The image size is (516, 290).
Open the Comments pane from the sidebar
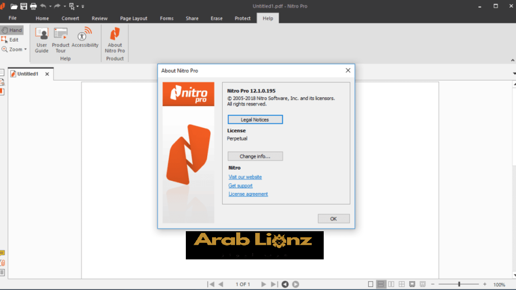(2, 253)
